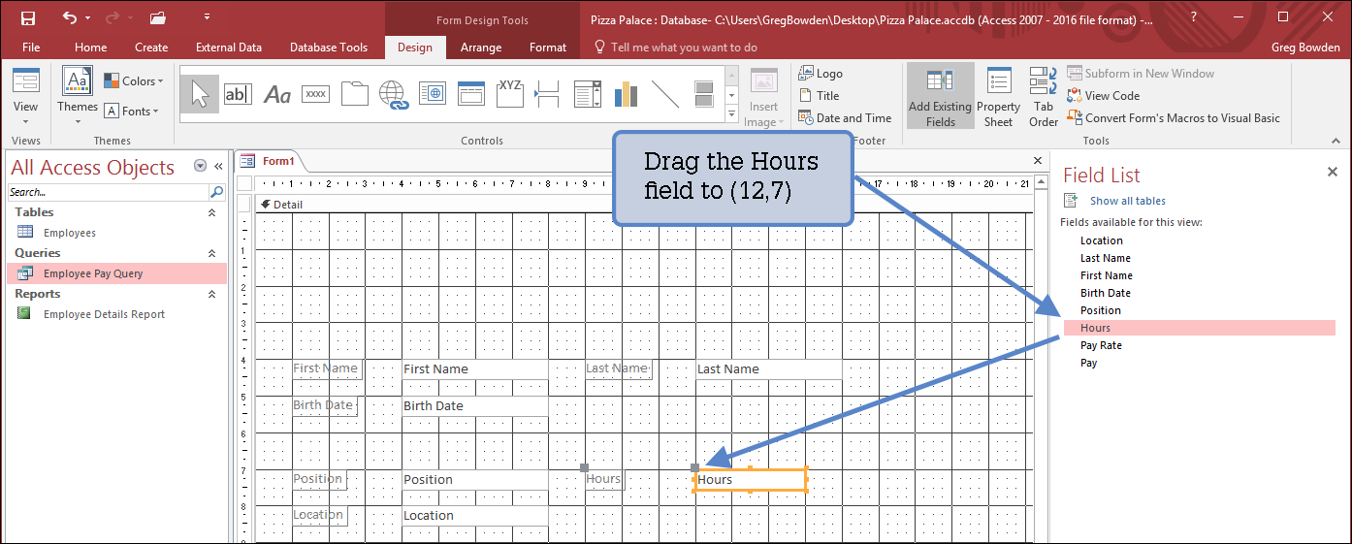Close the Field List pane
The width and height of the screenshot is (1352, 544).
1332,172
